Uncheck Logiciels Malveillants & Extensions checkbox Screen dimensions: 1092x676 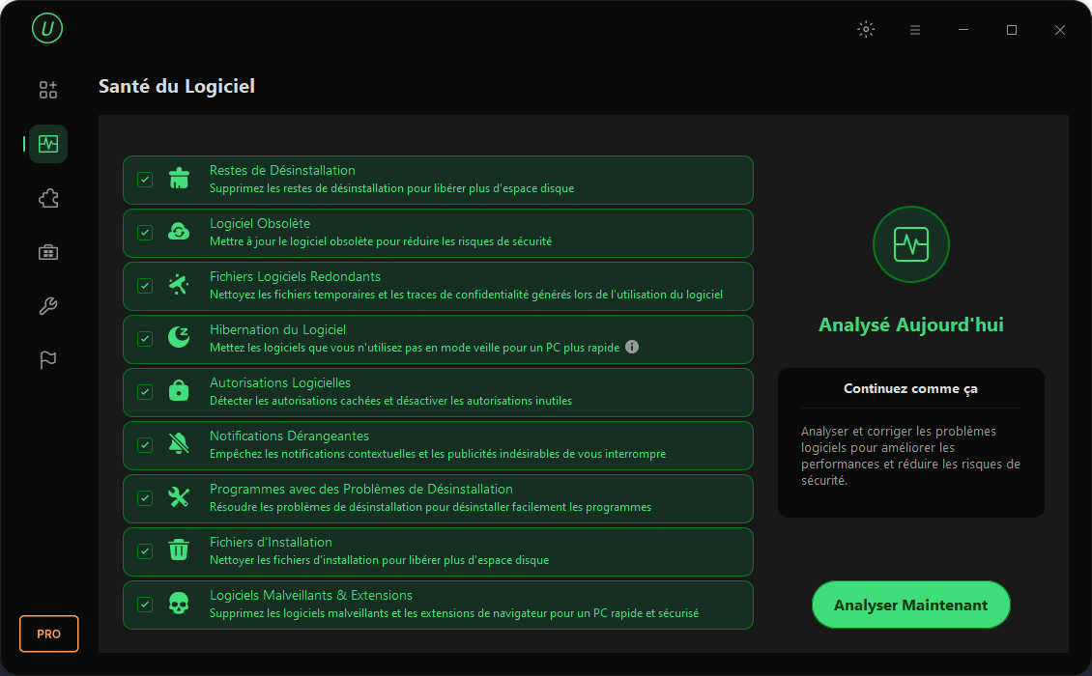point(145,605)
